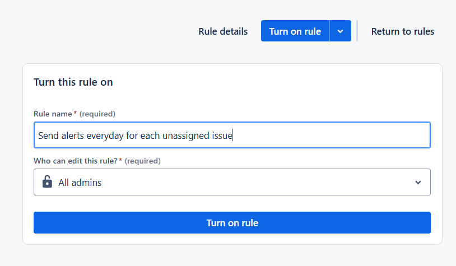456x266 pixels.
Task: Open the Rule details link
Action: [223, 31]
